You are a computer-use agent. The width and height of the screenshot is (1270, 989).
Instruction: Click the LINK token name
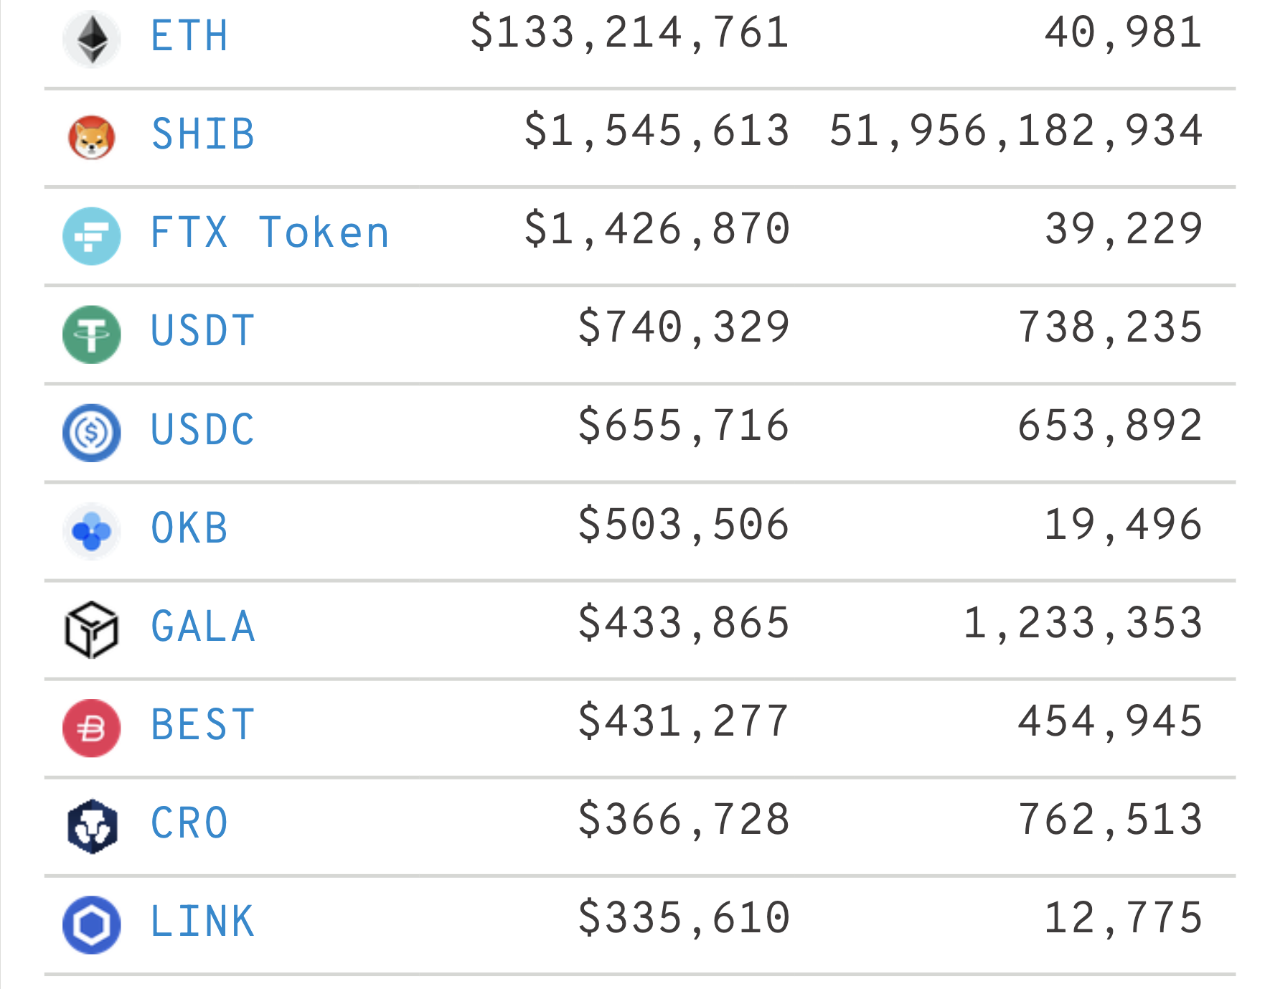[203, 922]
